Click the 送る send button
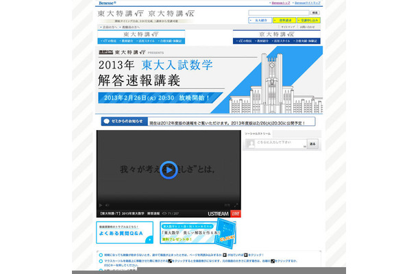 tap(312, 144)
